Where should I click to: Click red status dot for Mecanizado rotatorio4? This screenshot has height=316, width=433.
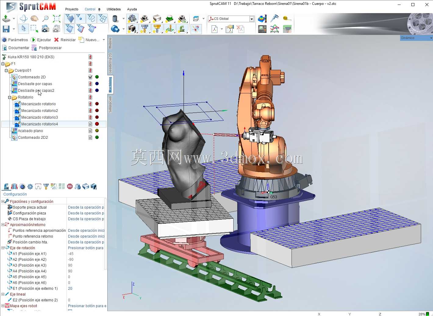[x=97, y=124]
